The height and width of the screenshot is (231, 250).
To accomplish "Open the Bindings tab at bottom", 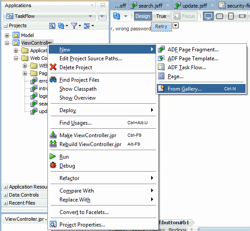I will click(177, 229).
